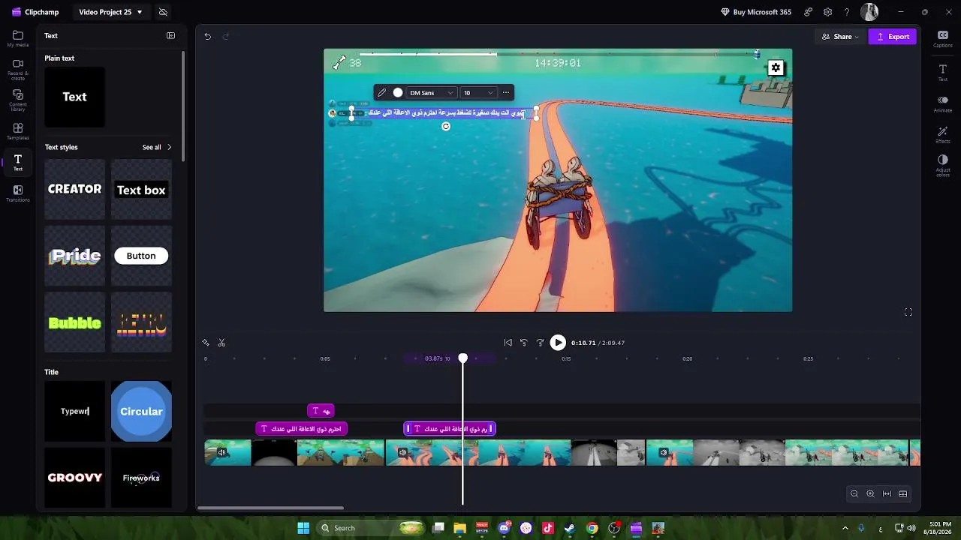Choose the GROOVY title preset
This screenshot has width=961, height=540.
point(74,478)
